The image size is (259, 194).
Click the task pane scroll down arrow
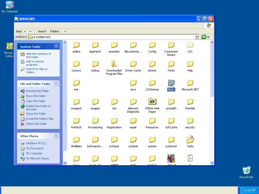pos(65,163)
